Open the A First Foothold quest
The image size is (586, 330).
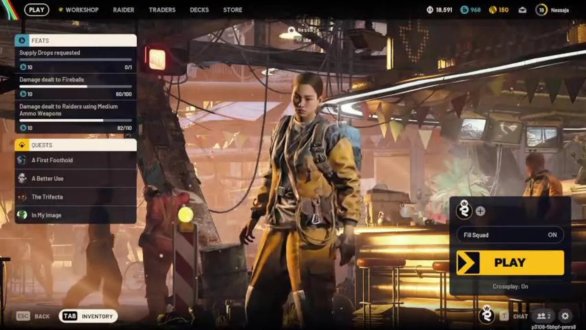point(76,160)
